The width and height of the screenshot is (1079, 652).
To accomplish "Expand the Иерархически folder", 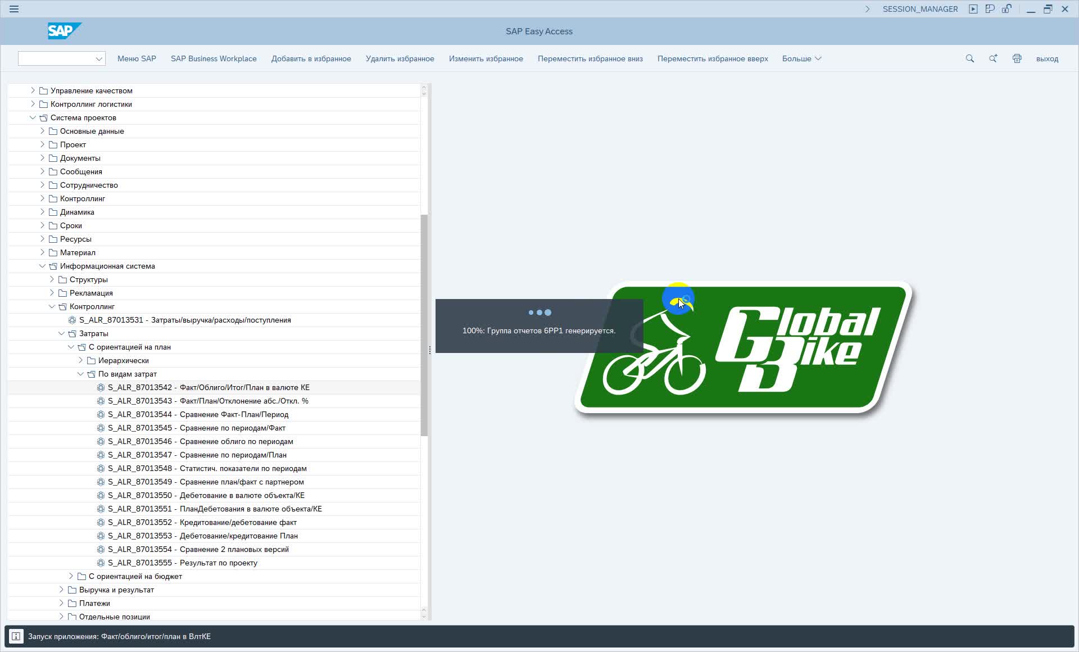I will pos(80,360).
